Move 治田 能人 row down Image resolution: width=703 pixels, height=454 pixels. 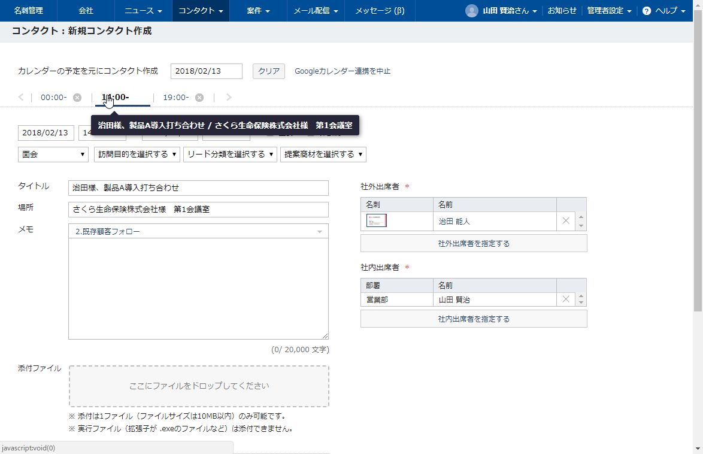[x=581, y=225]
